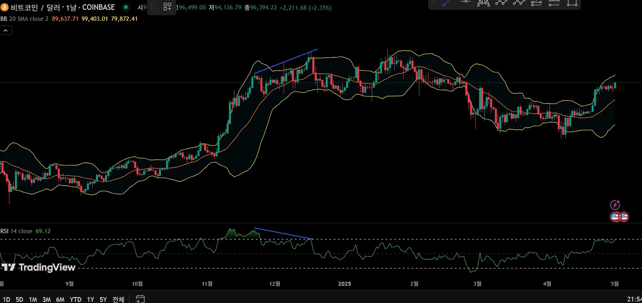Collapse the indicator legend with chevron
642x303 pixels.
[x=6, y=30]
